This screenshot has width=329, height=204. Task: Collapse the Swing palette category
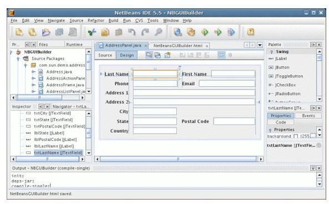coord(272,51)
